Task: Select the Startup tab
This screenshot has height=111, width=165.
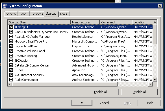Action: click(51, 14)
